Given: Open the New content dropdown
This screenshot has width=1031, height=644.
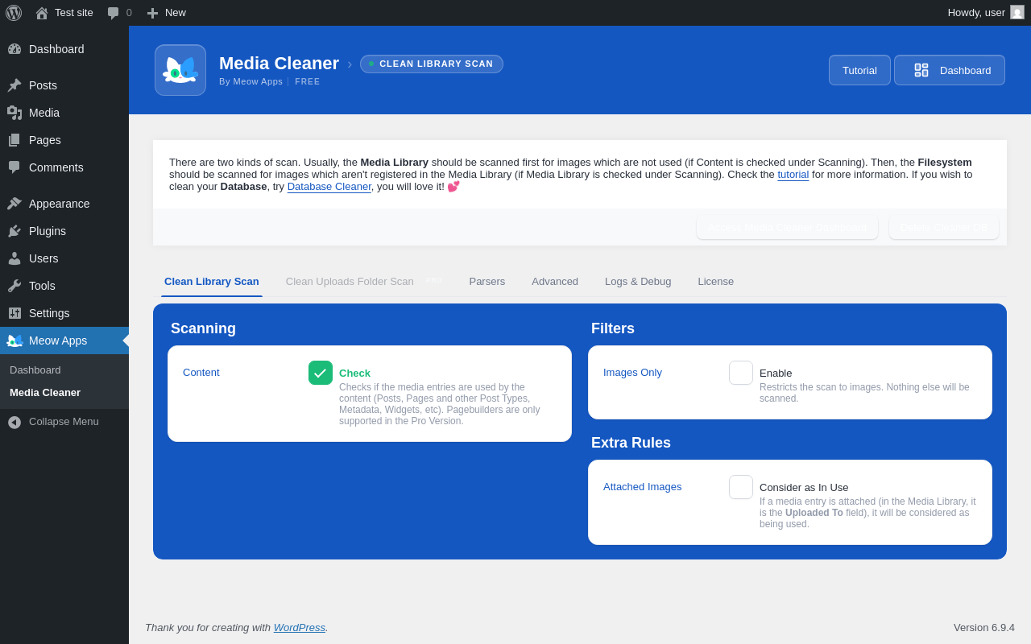Looking at the screenshot, I should 166,13.
